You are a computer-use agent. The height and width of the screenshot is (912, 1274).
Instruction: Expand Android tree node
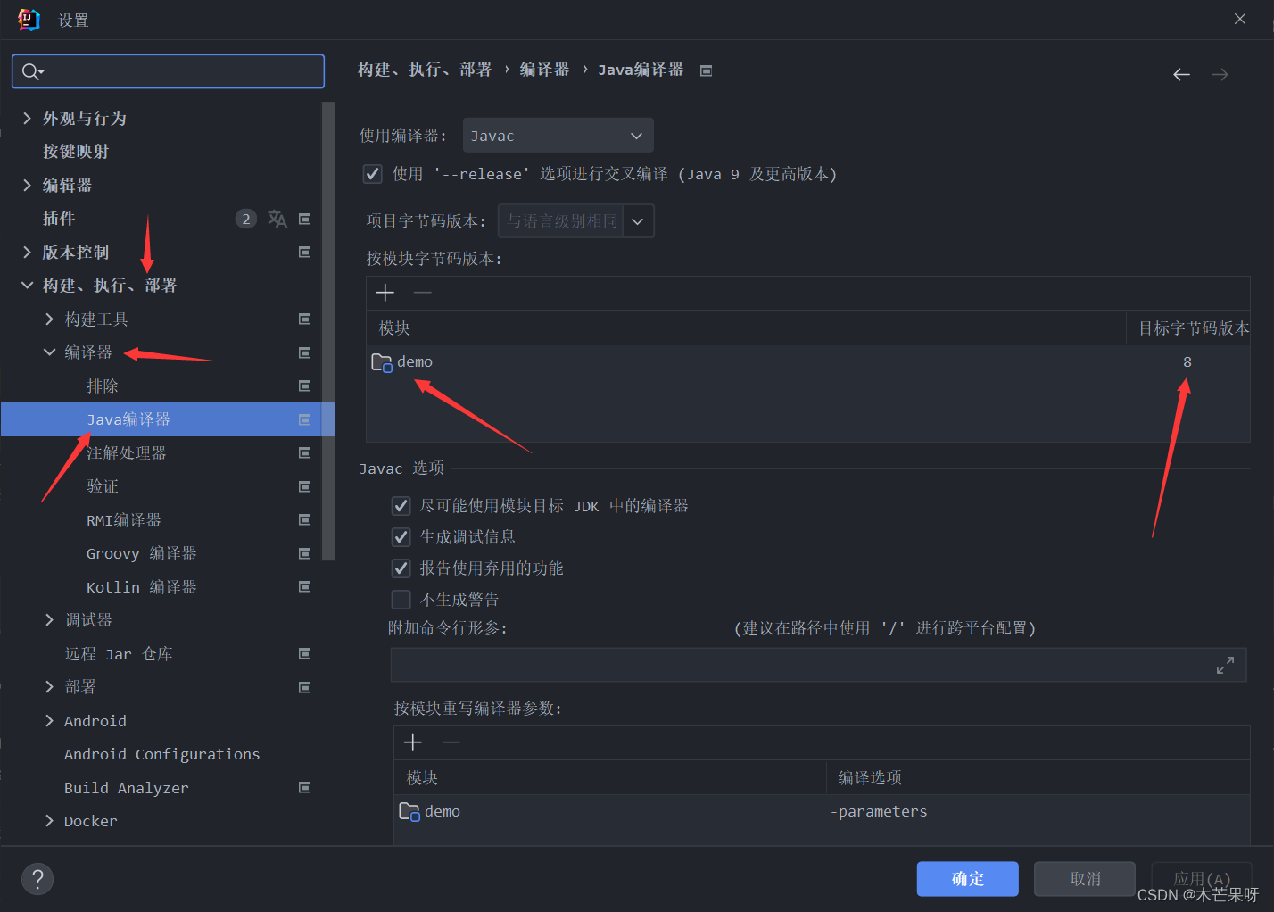coord(50,721)
